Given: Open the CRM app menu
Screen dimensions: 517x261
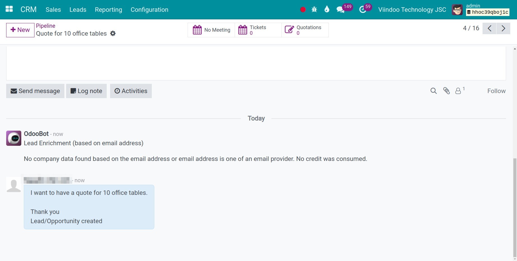Looking at the screenshot, I should click(x=29, y=10).
